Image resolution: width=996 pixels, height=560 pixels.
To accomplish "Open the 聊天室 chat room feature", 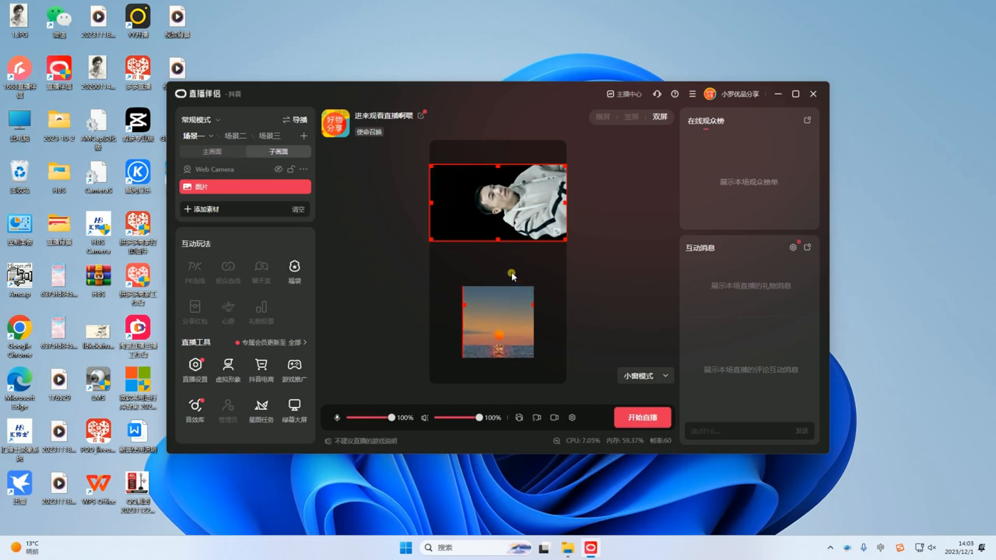I will pos(261,271).
